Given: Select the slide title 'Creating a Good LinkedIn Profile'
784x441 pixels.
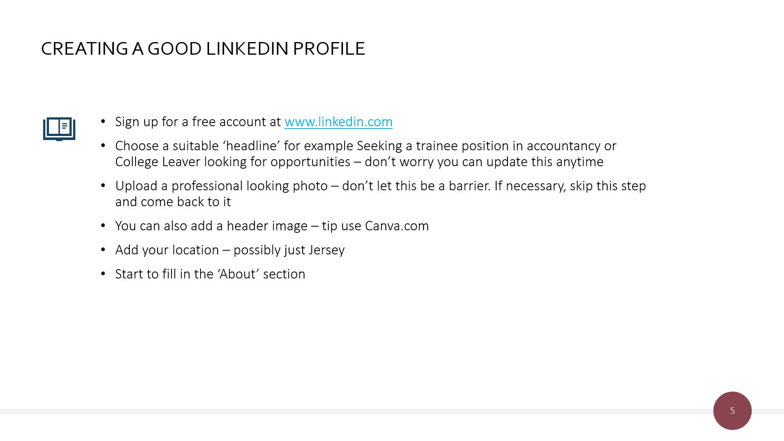Looking at the screenshot, I should 203,49.
